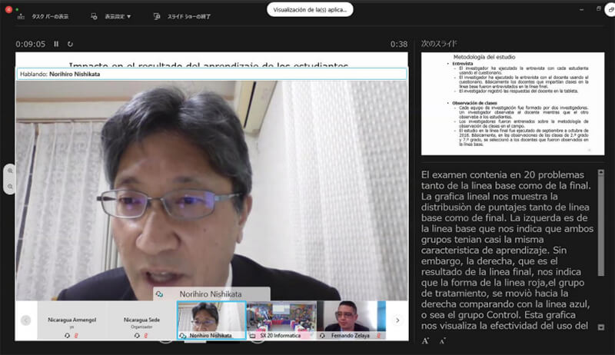Select the Fernando Zelaya video thumbnail
The width and height of the screenshot is (615, 355).
351,320
